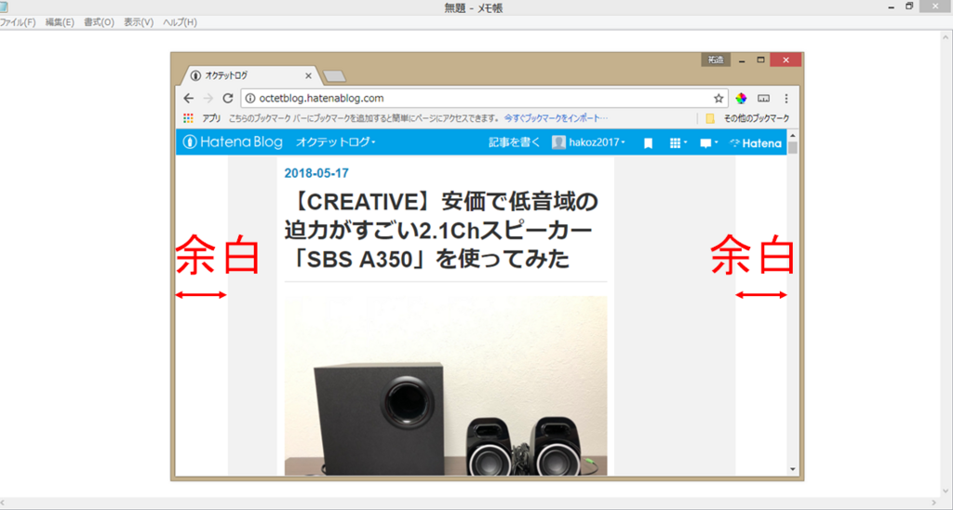This screenshot has height=510, width=953.
Task: Open the hakoz2017 user dropdown
Action: (x=588, y=142)
